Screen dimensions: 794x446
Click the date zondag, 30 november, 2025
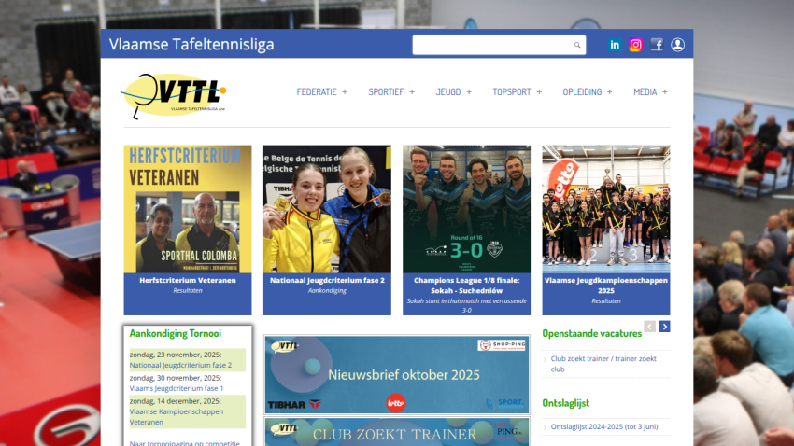coord(176,378)
